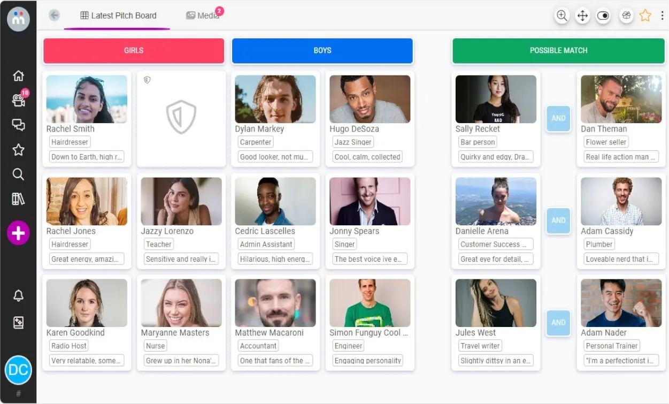This screenshot has height=404, width=669.
Task: Open the chat messages sidebar icon
Action: pos(18,125)
